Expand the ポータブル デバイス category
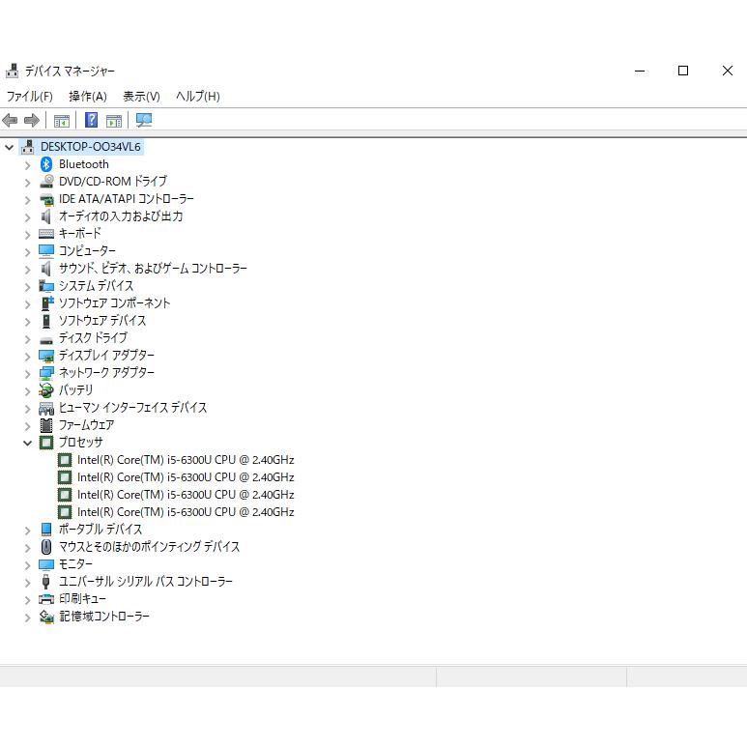The image size is (747, 747). 28,531
